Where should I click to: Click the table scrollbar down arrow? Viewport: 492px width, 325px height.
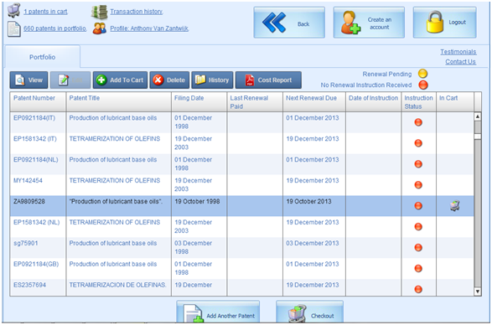pos(477,291)
